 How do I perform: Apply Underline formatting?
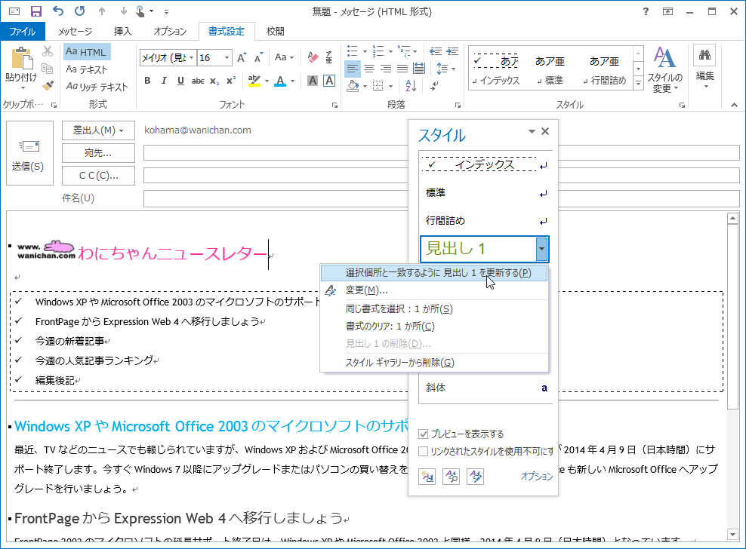tap(180, 81)
